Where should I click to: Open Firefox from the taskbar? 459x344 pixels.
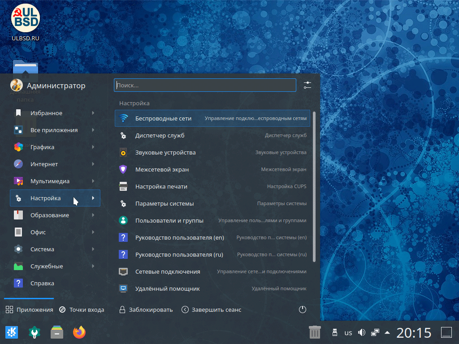tap(79, 332)
